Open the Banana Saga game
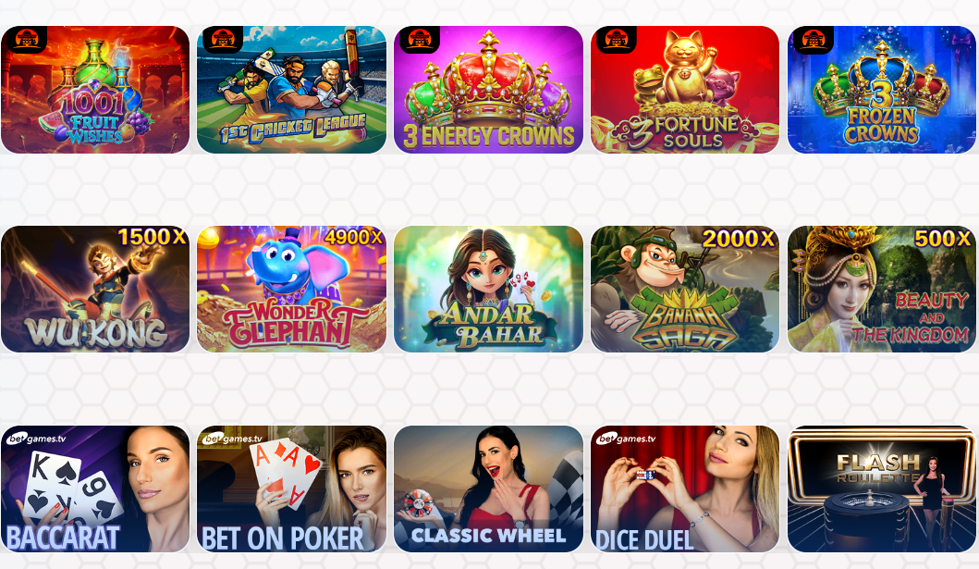The width and height of the screenshot is (979, 569). pyautogui.click(x=685, y=290)
